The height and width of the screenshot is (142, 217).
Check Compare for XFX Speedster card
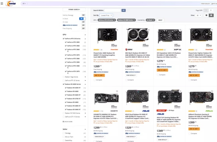tap(158, 75)
